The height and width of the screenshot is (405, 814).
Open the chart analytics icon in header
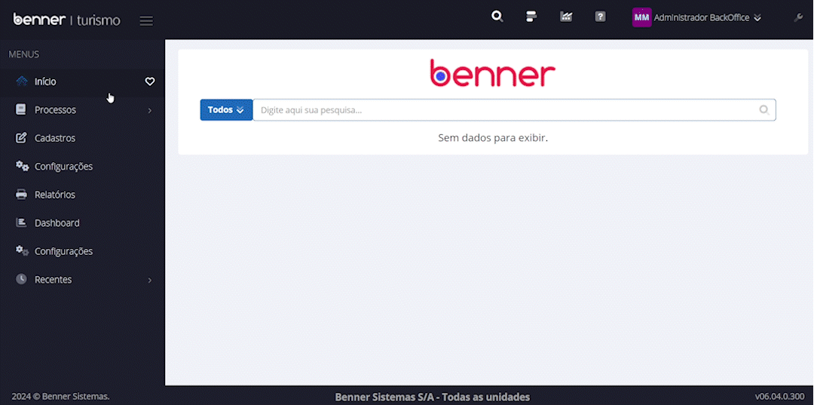[x=566, y=17]
